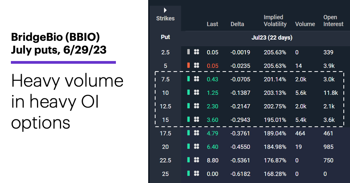350x183 pixels.
Task: Open grid icon for 20 strike
Action: pyautogui.click(x=196, y=146)
